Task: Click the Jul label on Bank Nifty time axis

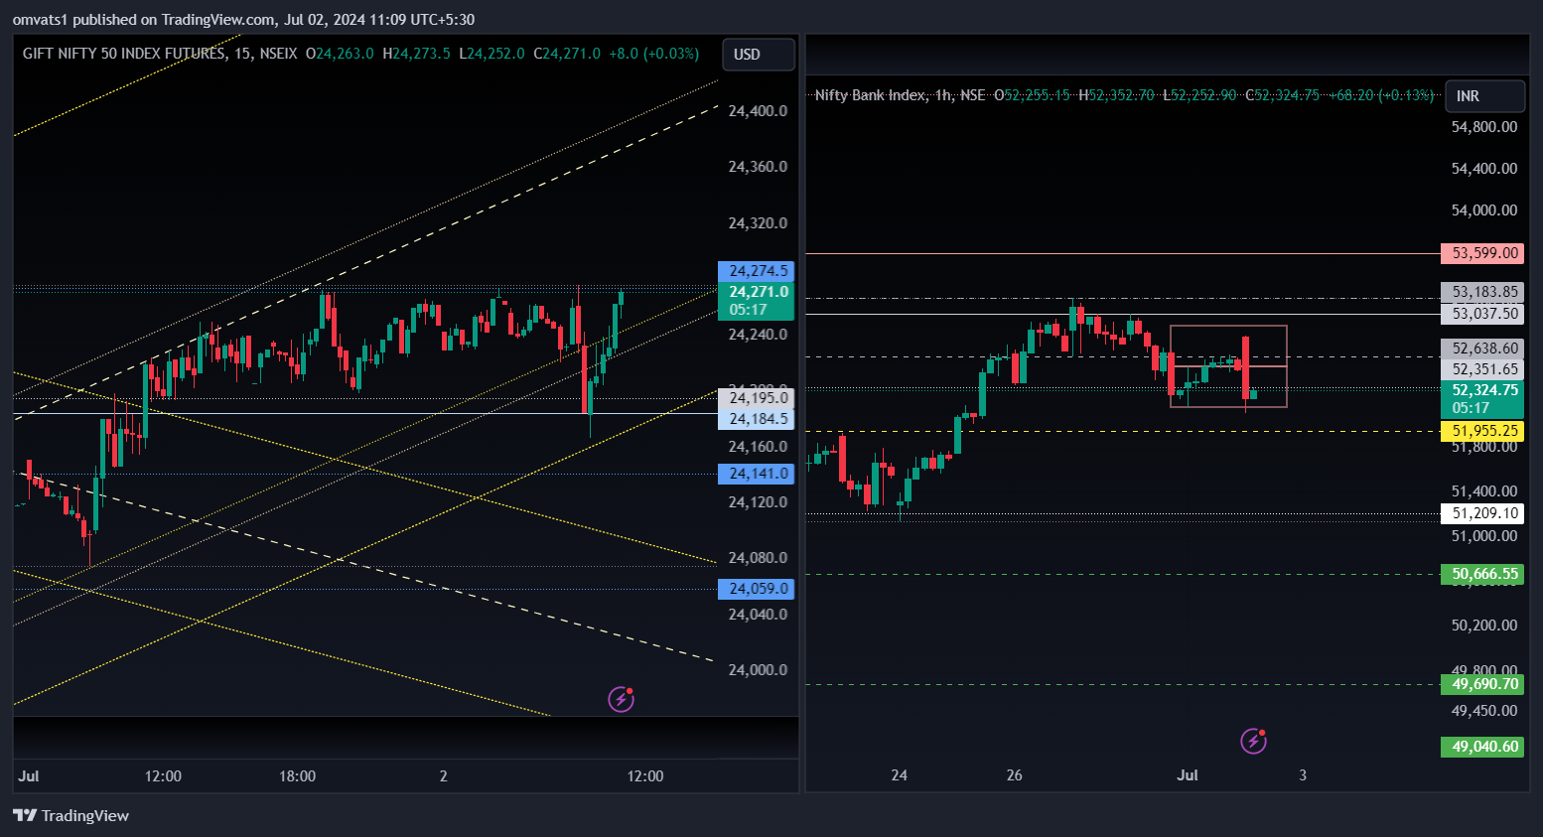Action: pyautogui.click(x=1188, y=775)
